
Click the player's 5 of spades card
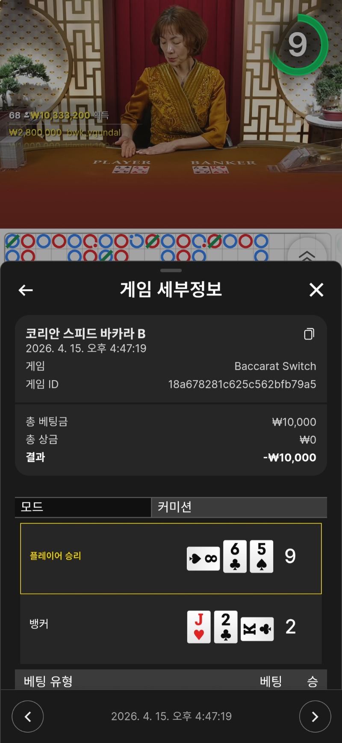tap(262, 556)
